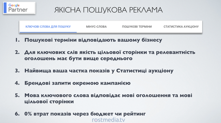
Task: Click list number 4 marker
Action: coord(17,83)
